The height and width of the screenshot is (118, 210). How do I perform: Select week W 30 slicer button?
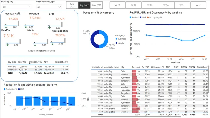click(x=166, y=5)
